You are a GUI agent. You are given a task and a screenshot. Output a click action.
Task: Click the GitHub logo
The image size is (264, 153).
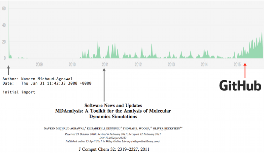(240, 86)
